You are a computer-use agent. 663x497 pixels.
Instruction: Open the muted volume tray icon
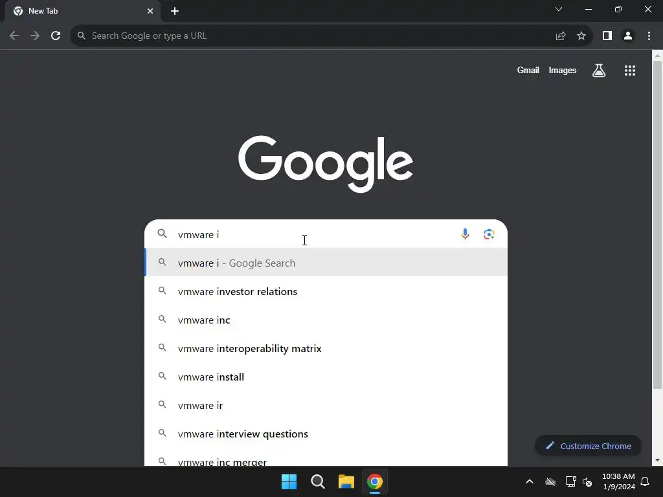[x=587, y=481]
